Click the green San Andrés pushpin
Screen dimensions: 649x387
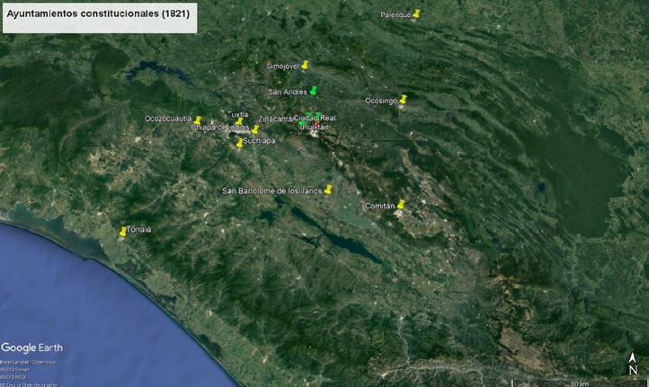point(314,90)
